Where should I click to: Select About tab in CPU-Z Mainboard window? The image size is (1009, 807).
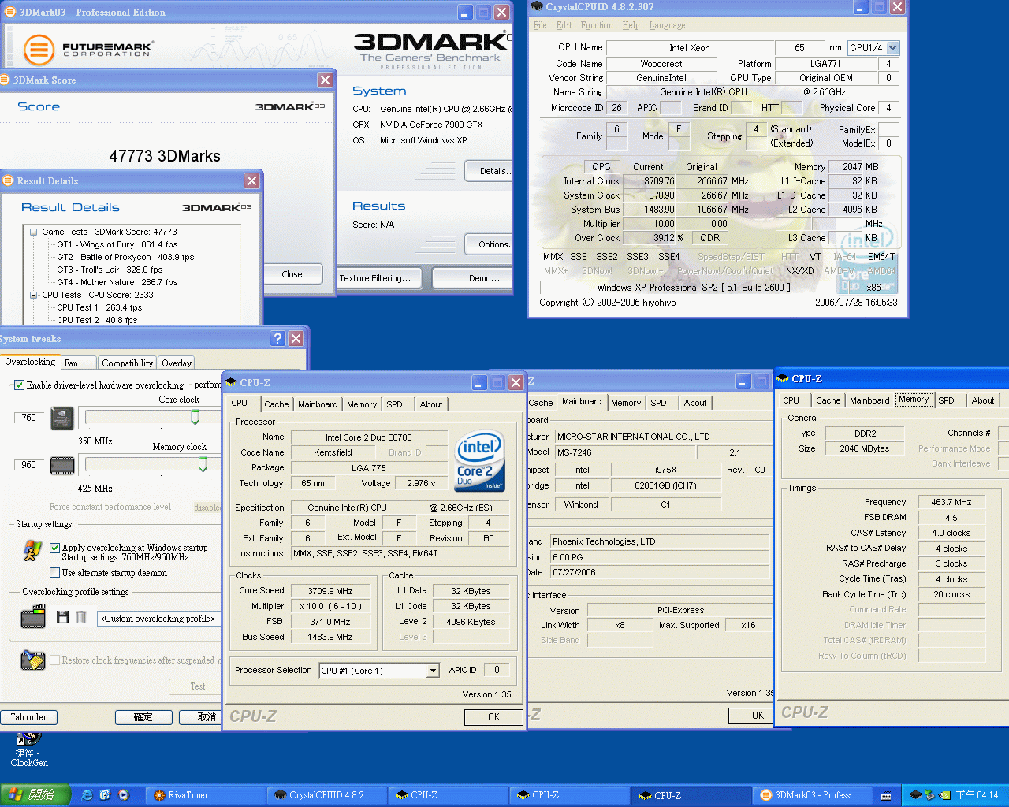694,403
